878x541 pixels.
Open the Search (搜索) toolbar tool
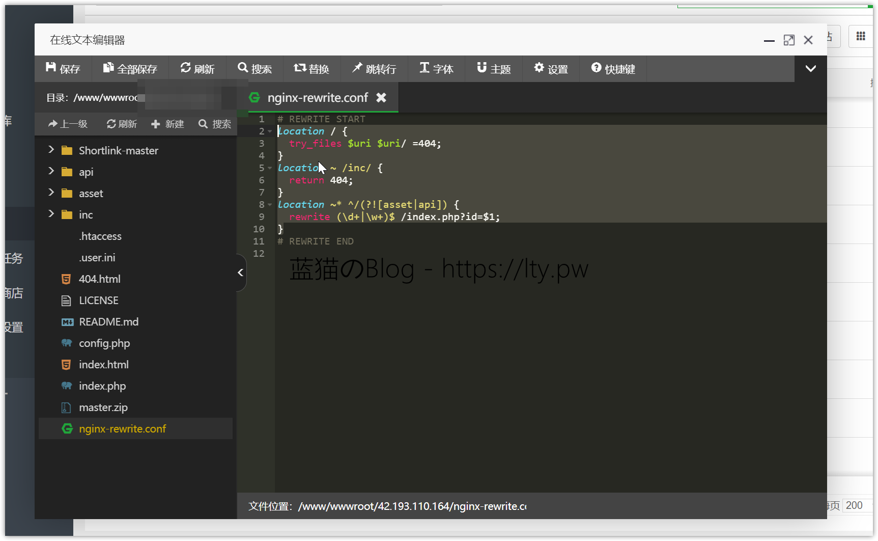coord(243,68)
